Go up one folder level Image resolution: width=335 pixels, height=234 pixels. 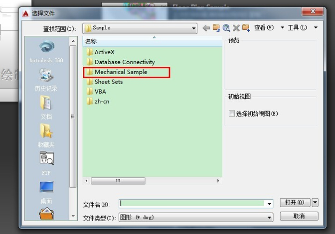216,28
